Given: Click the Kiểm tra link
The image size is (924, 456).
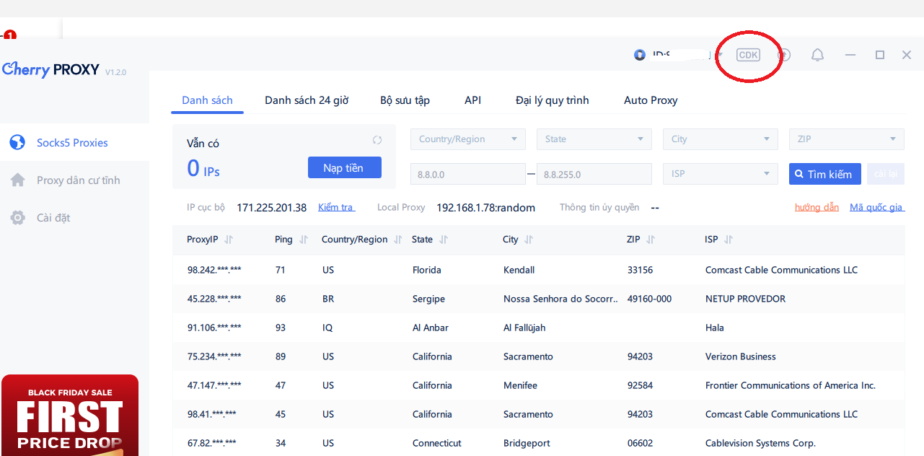Looking at the screenshot, I should click(336, 208).
